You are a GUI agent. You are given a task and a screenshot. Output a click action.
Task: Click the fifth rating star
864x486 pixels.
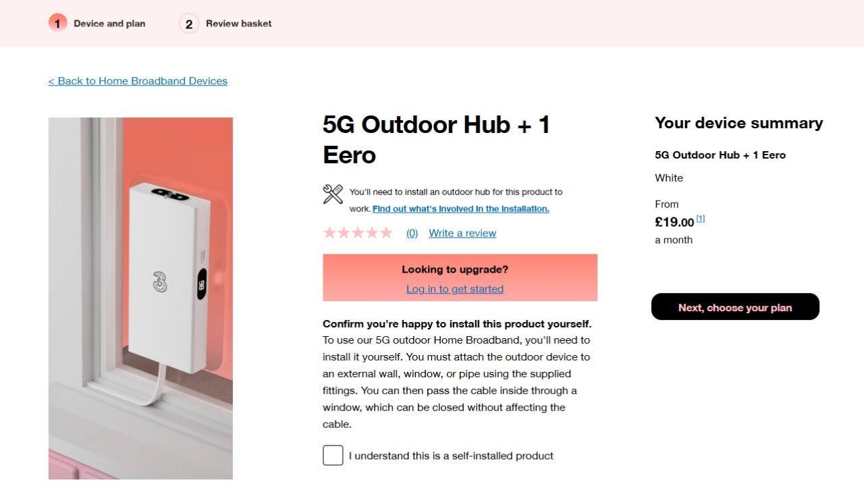coord(386,233)
